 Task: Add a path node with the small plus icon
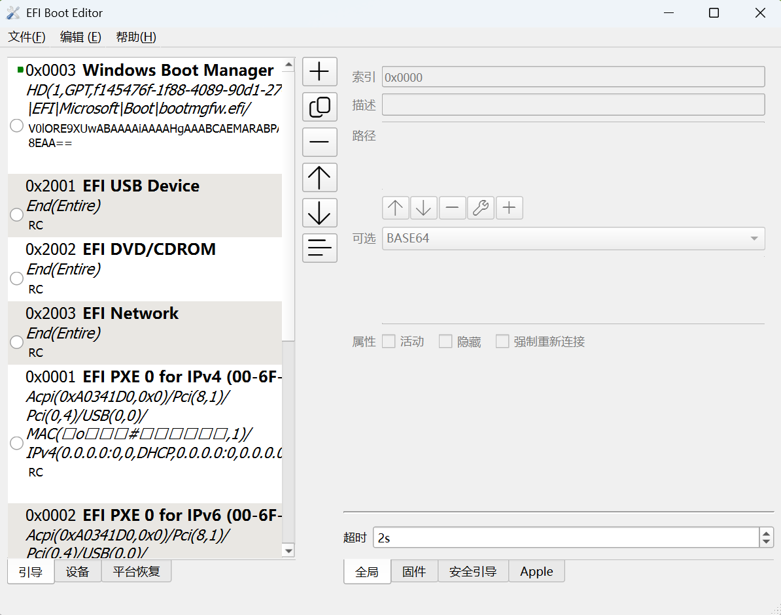(x=510, y=207)
